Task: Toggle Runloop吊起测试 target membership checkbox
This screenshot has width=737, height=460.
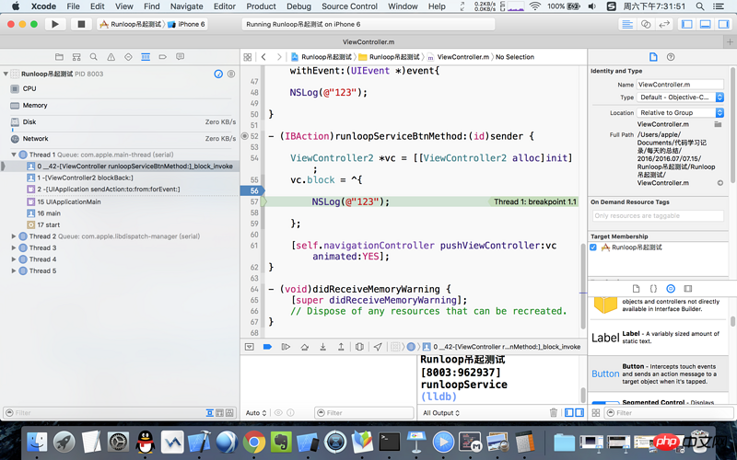Action: tap(593, 247)
